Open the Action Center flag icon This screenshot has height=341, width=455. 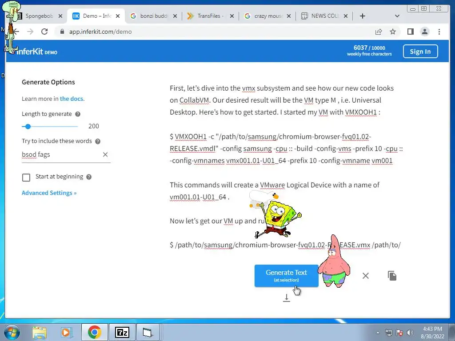click(x=399, y=333)
